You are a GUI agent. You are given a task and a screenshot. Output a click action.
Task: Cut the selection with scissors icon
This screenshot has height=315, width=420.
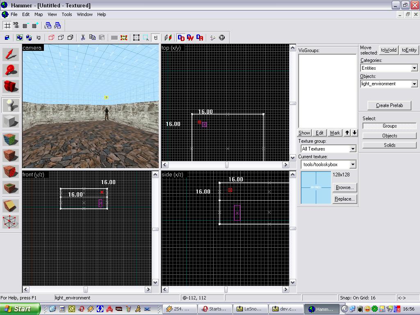coord(83,37)
